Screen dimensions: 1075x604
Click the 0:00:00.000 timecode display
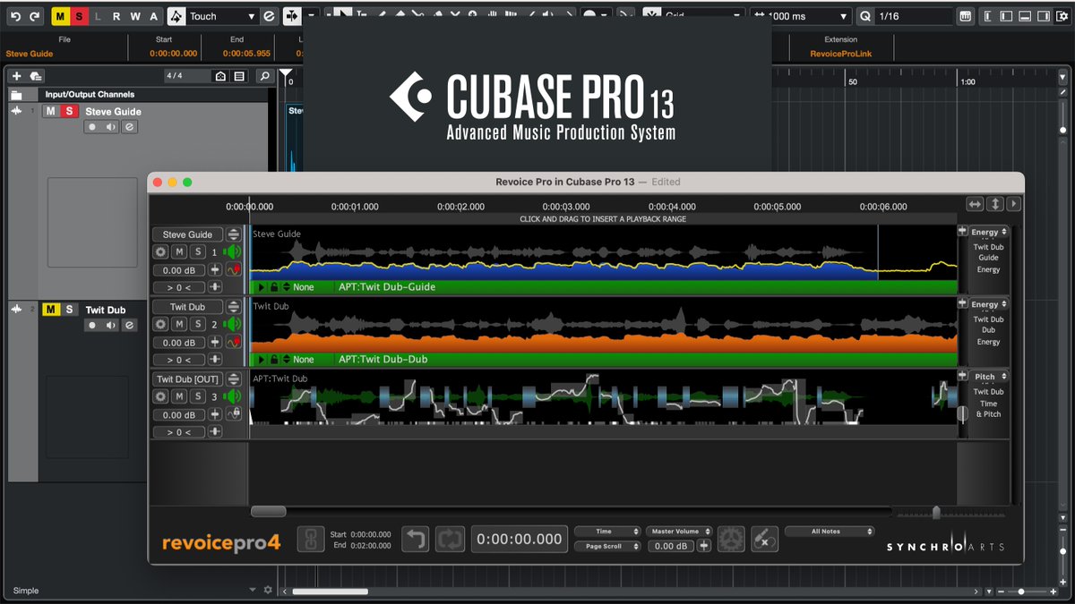pyautogui.click(x=520, y=539)
